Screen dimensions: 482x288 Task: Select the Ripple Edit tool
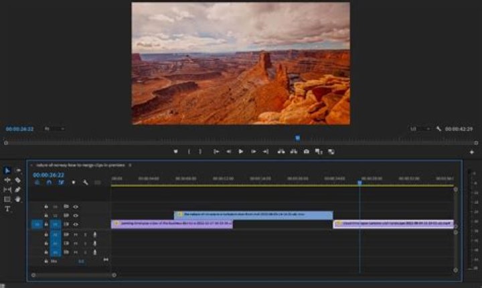(x=7, y=180)
